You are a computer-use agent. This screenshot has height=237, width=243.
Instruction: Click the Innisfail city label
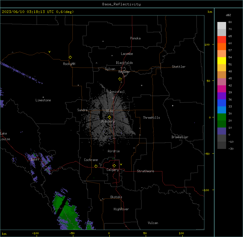click(117, 92)
